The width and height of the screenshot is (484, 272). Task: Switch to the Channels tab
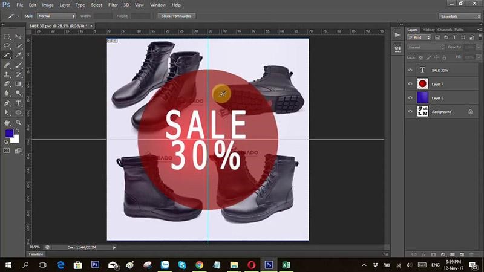(x=445, y=29)
